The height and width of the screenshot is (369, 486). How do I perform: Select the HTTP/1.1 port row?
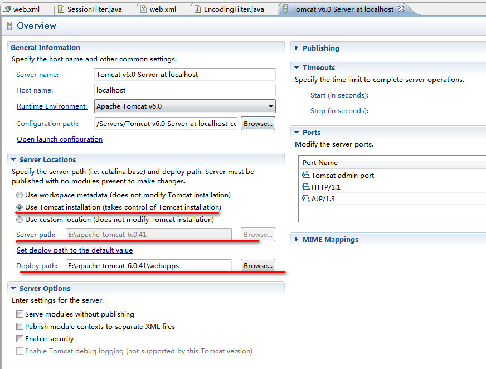(392, 187)
